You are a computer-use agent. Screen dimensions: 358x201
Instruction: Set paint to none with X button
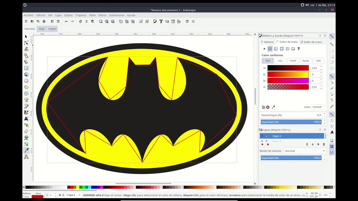pyautogui.click(x=264, y=49)
